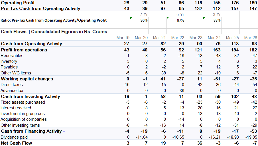Select the Working capital changes row label
Screen dimensions: 258x146
pos(27,79)
